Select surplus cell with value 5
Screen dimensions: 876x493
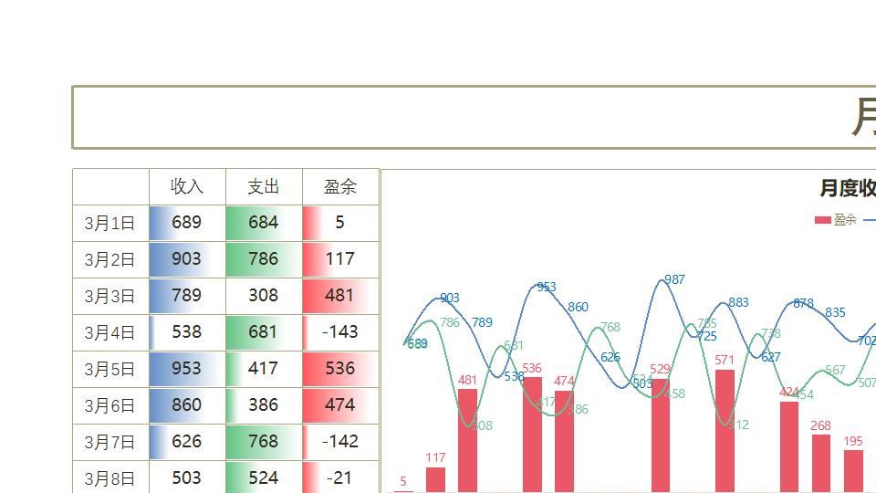point(340,224)
